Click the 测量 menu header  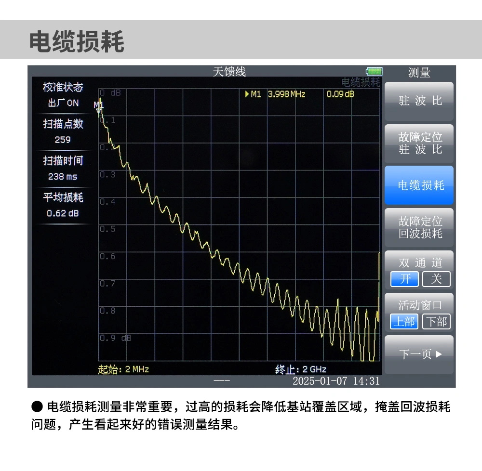point(419,73)
